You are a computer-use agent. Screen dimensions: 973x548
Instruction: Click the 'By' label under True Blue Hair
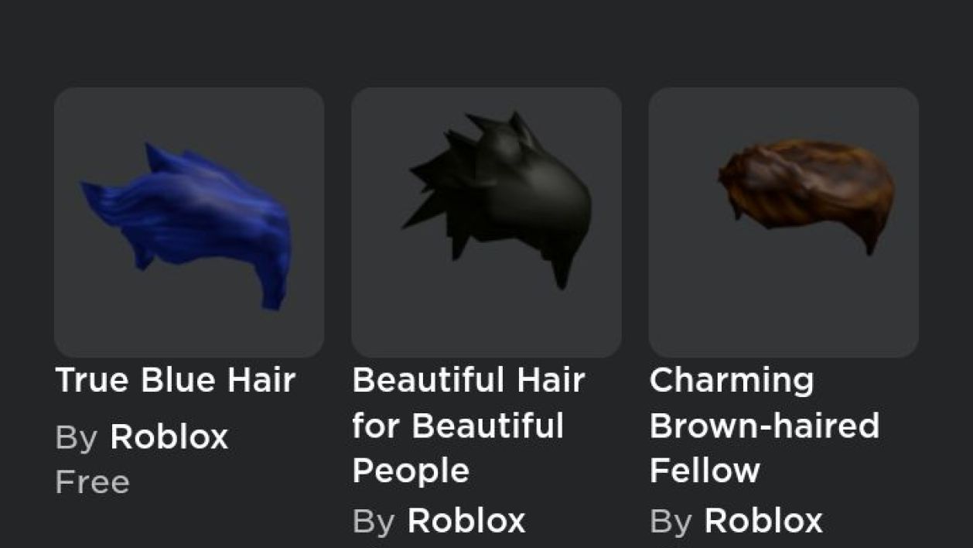point(77,439)
